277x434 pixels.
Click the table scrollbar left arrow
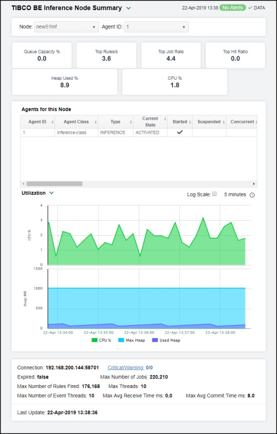pyautogui.click(x=23, y=184)
